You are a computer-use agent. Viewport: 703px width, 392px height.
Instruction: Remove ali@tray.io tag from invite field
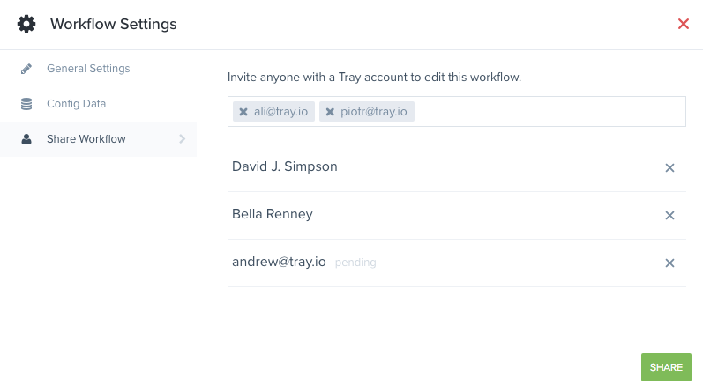(243, 112)
